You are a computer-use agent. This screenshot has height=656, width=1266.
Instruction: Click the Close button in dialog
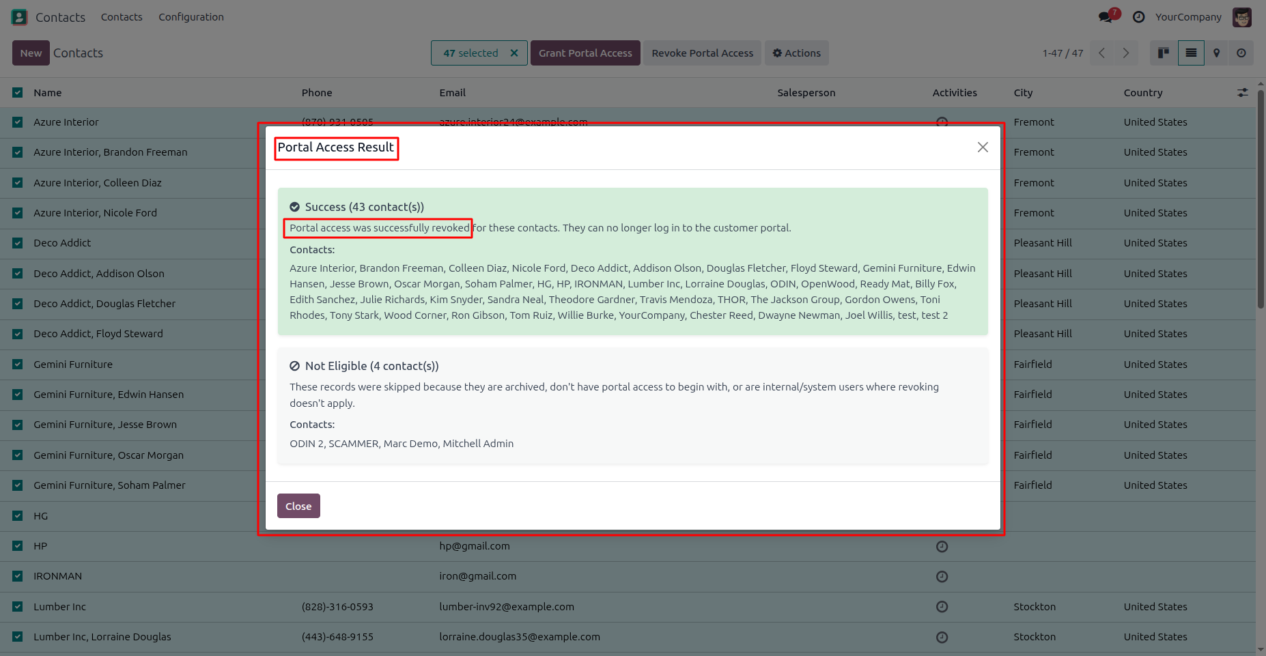click(x=298, y=506)
